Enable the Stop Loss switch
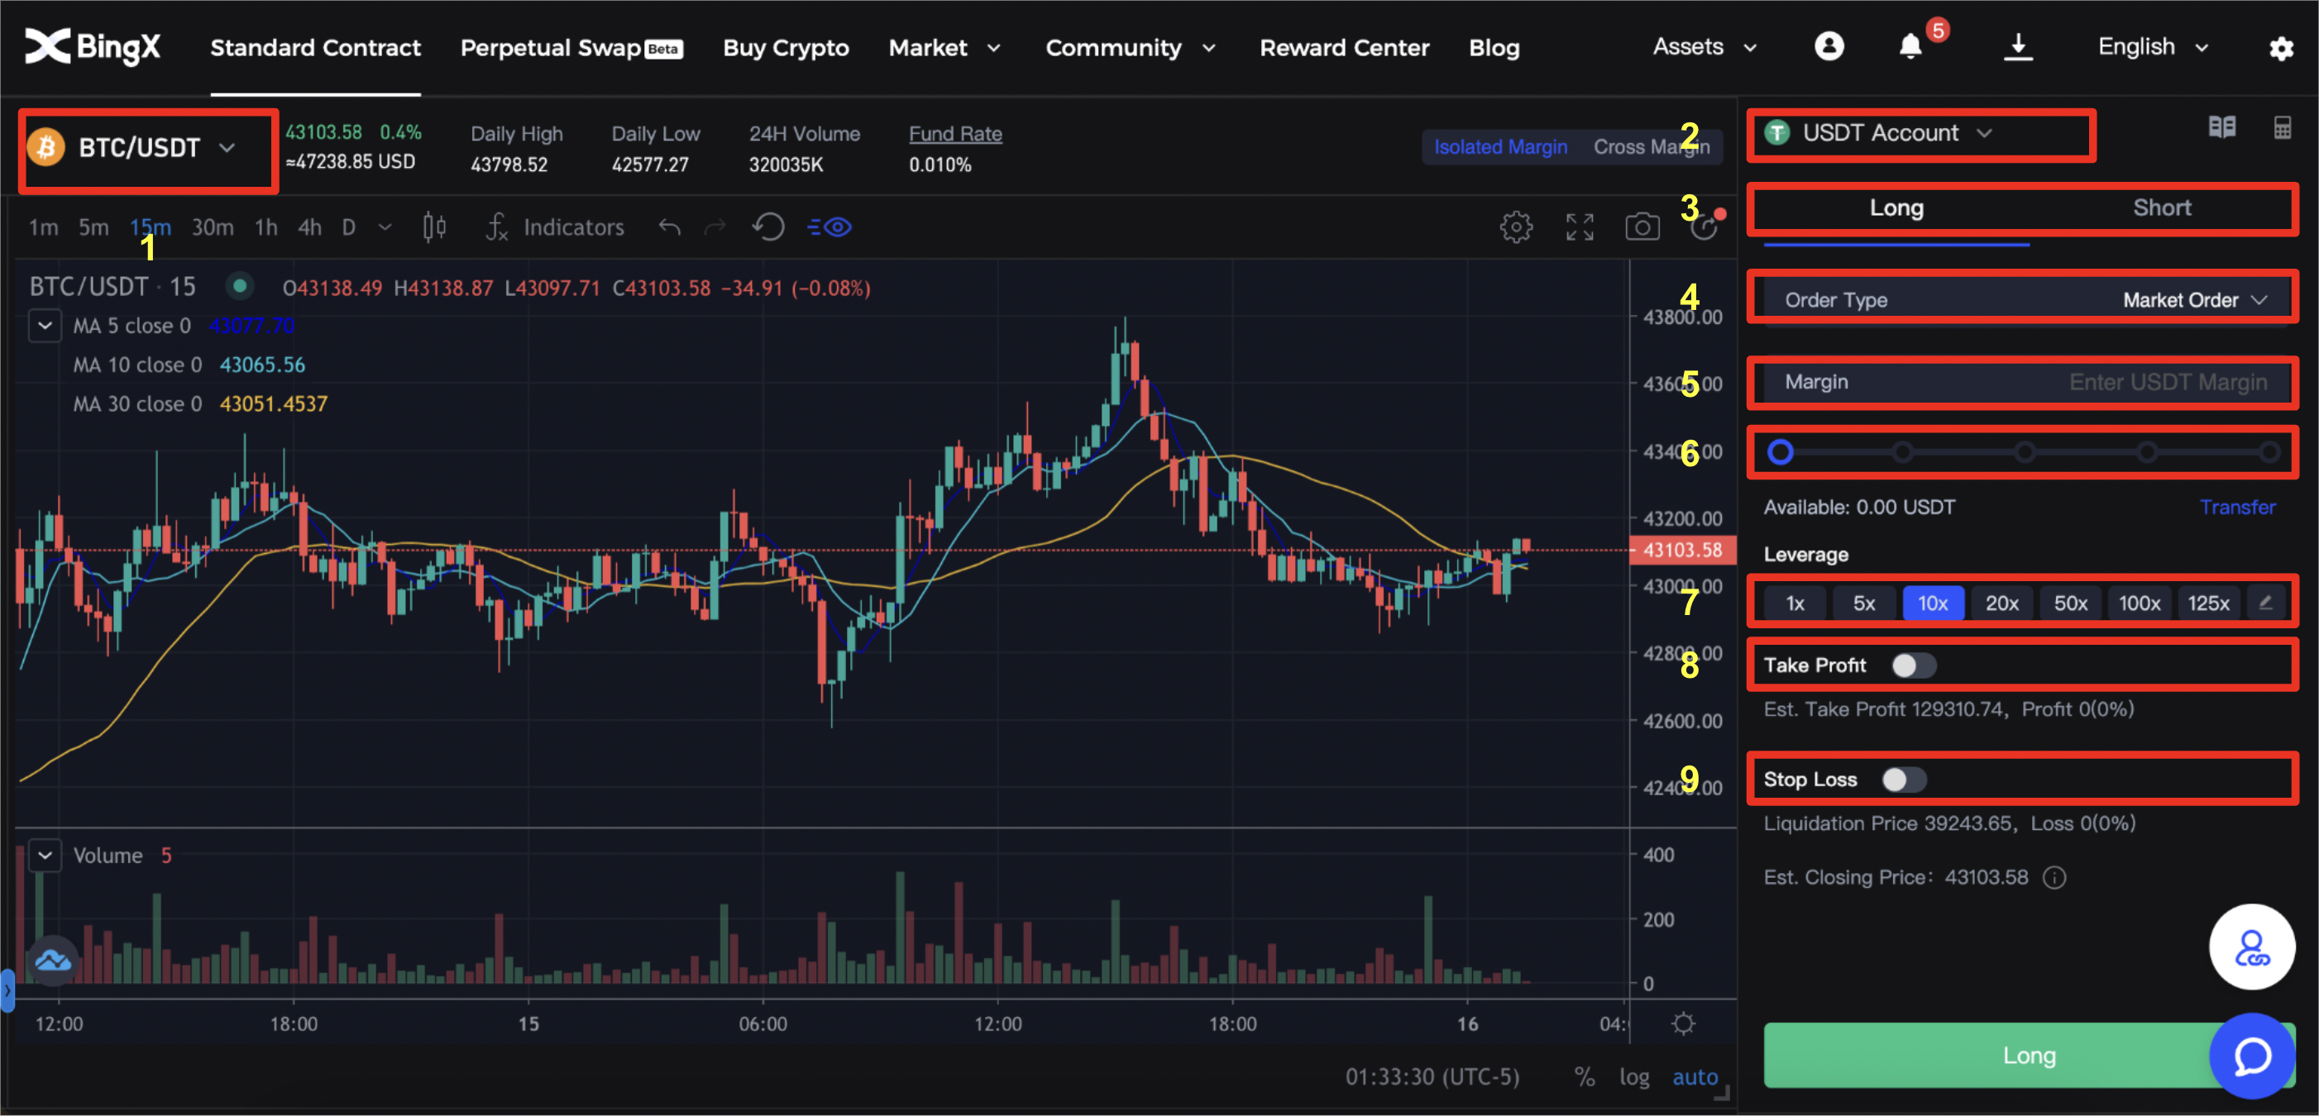 (1903, 780)
